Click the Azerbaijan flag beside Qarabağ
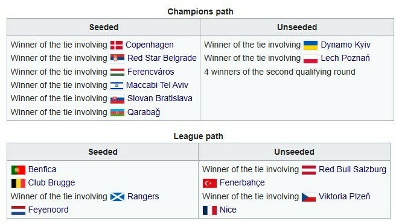396x224 pixels. 118,113
